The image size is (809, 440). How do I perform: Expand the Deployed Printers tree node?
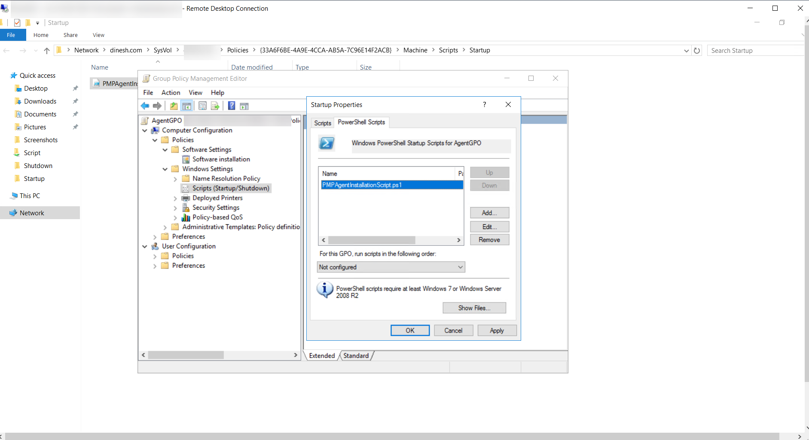(175, 198)
